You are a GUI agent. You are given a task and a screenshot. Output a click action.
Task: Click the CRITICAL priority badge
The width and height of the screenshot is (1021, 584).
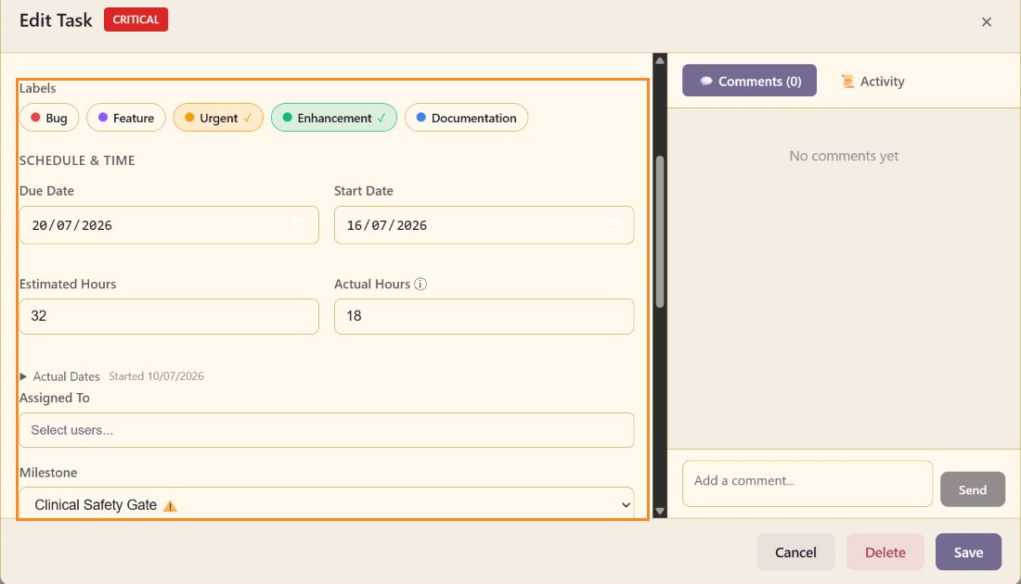coord(136,19)
